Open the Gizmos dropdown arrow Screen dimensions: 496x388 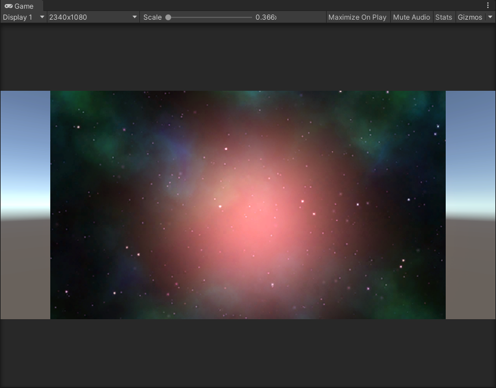point(490,17)
